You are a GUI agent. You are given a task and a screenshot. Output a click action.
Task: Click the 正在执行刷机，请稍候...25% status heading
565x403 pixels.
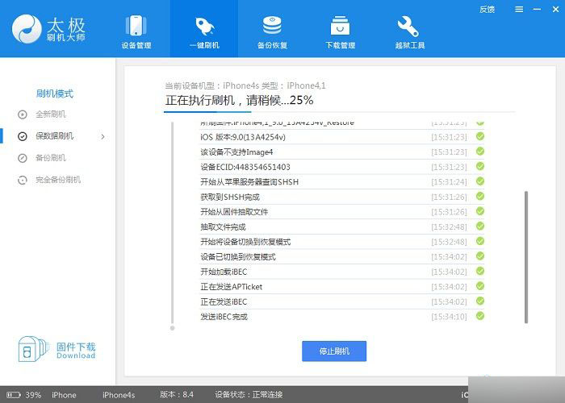[239, 100]
